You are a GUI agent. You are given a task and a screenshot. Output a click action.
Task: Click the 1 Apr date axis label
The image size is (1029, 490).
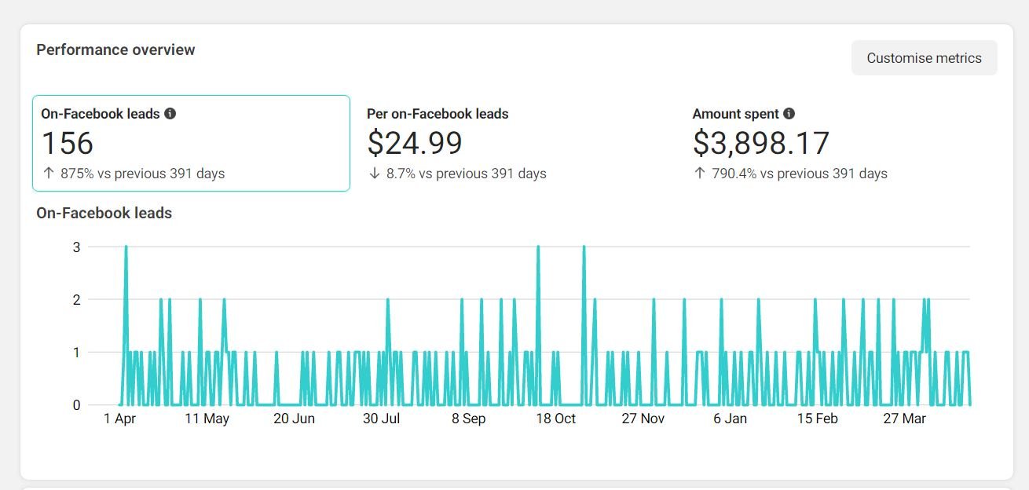coord(119,419)
